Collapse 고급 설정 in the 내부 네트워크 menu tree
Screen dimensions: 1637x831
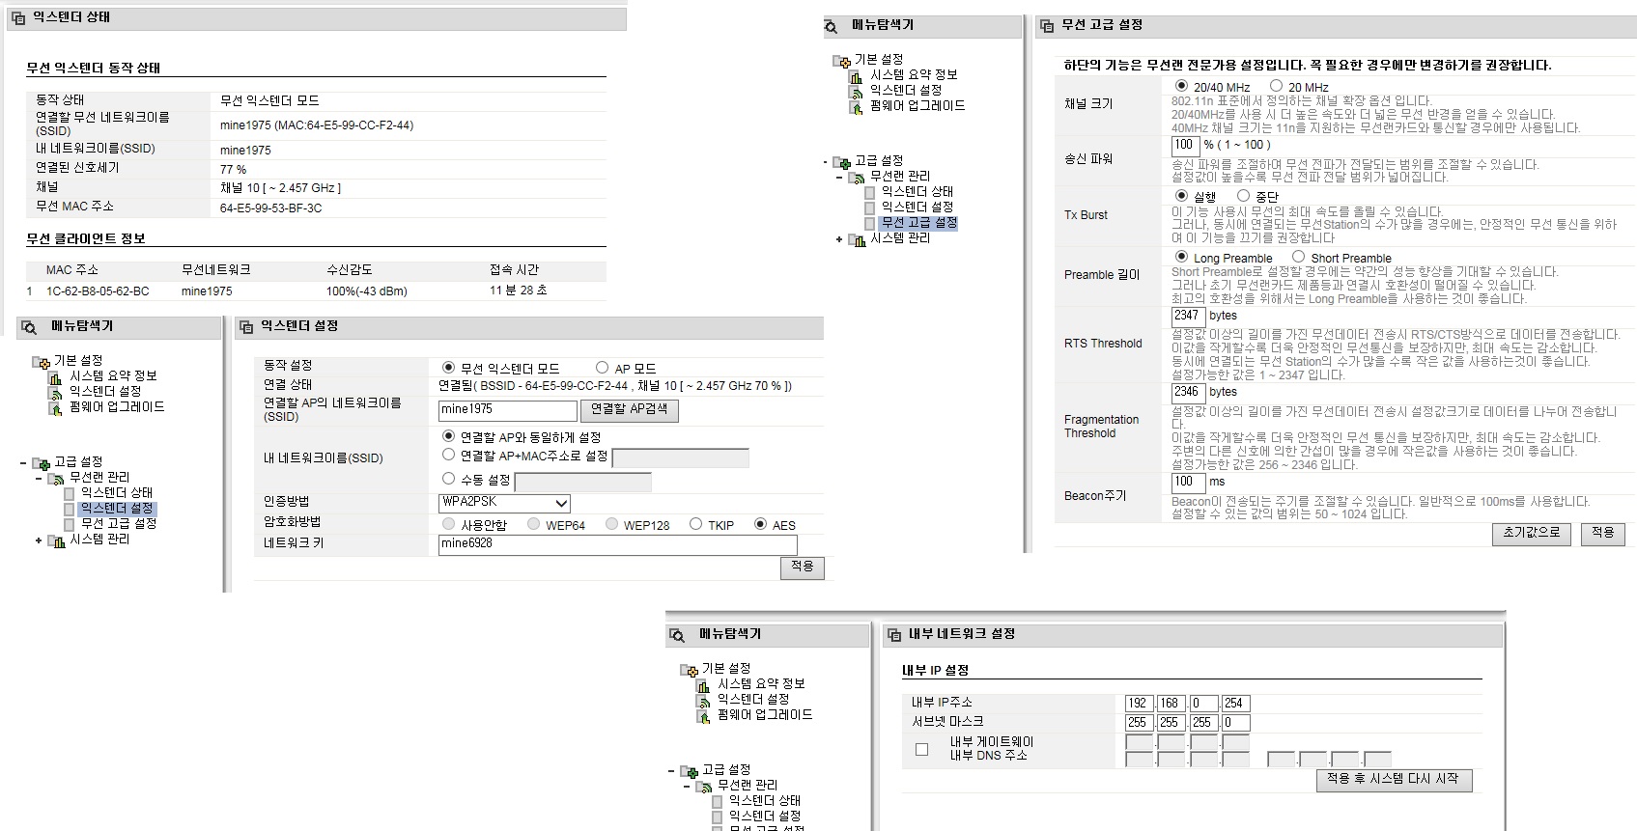pyautogui.click(x=671, y=770)
